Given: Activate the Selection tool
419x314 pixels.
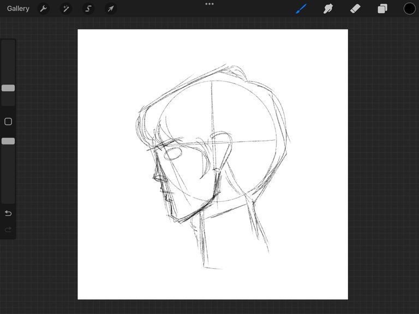Looking at the screenshot, I should click(88, 9).
